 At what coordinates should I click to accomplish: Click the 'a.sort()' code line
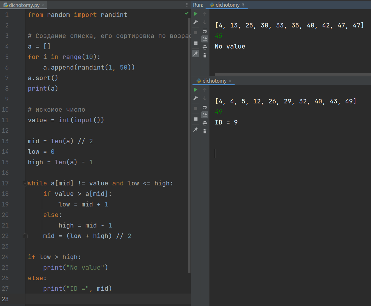tap(43, 78)
